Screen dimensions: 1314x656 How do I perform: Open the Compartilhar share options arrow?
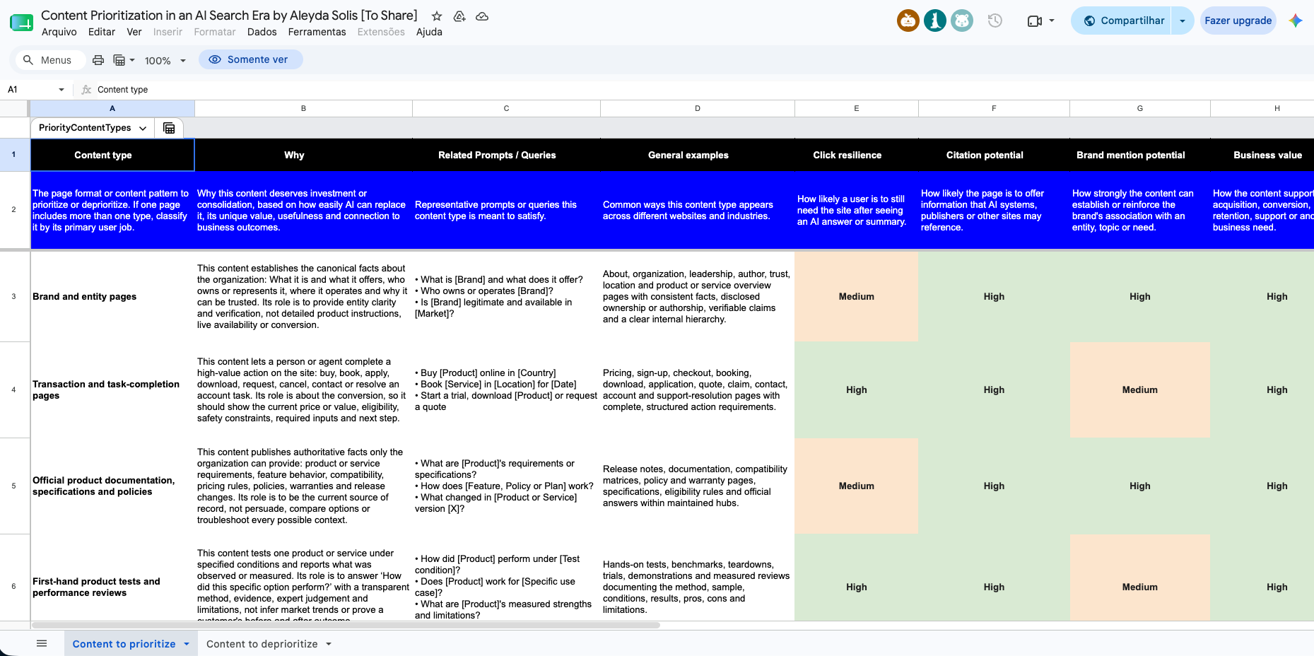(1183, 20)
